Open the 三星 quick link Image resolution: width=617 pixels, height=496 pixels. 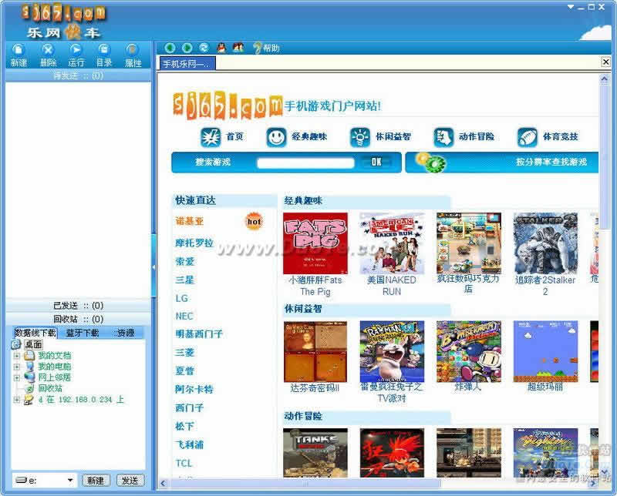185,280
